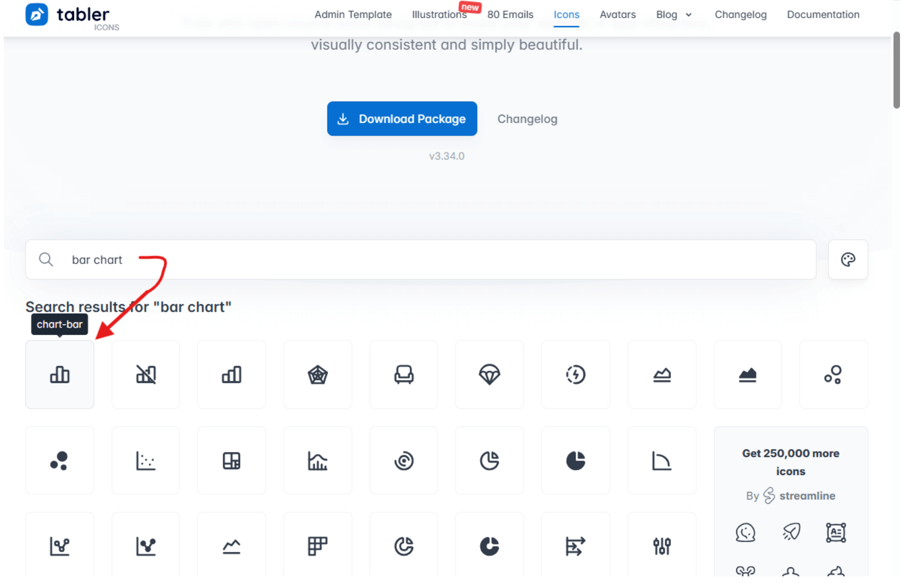Choose the filled area chart icon
This screenshot has height=587, width=908.
tap(748, 375)
